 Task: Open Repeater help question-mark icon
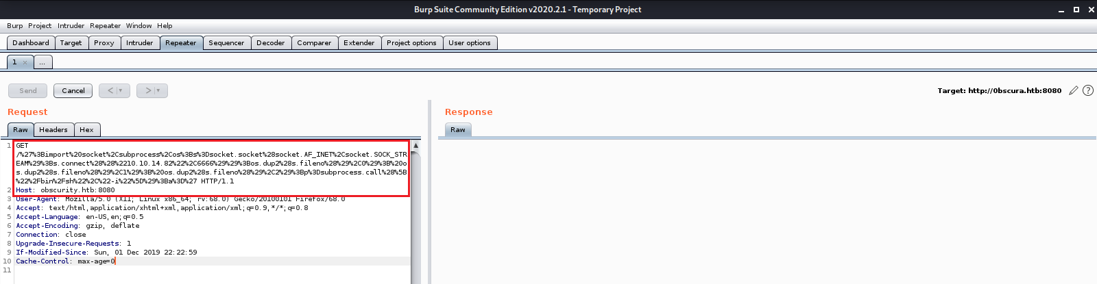(x=1088, y=90)
